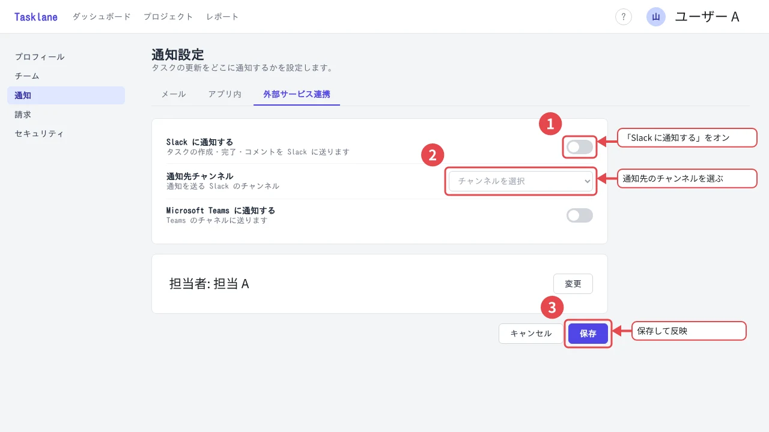This screenshot has height=432, width=769.
Task: Turn on Microsoft Teams に通知する switch
Action: point(580,215)
